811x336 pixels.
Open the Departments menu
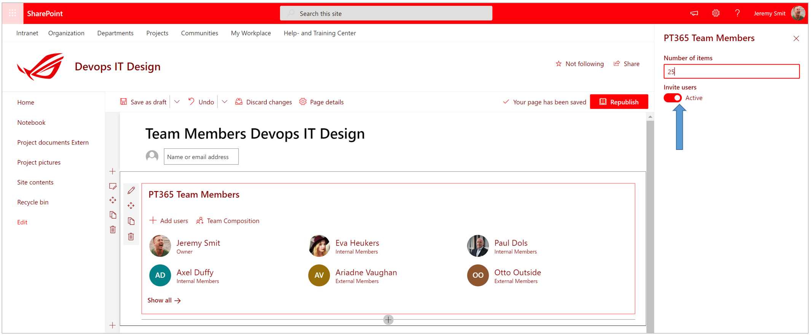coord(115,33)
